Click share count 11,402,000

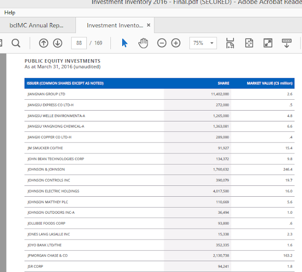click(x=220, y=94)
